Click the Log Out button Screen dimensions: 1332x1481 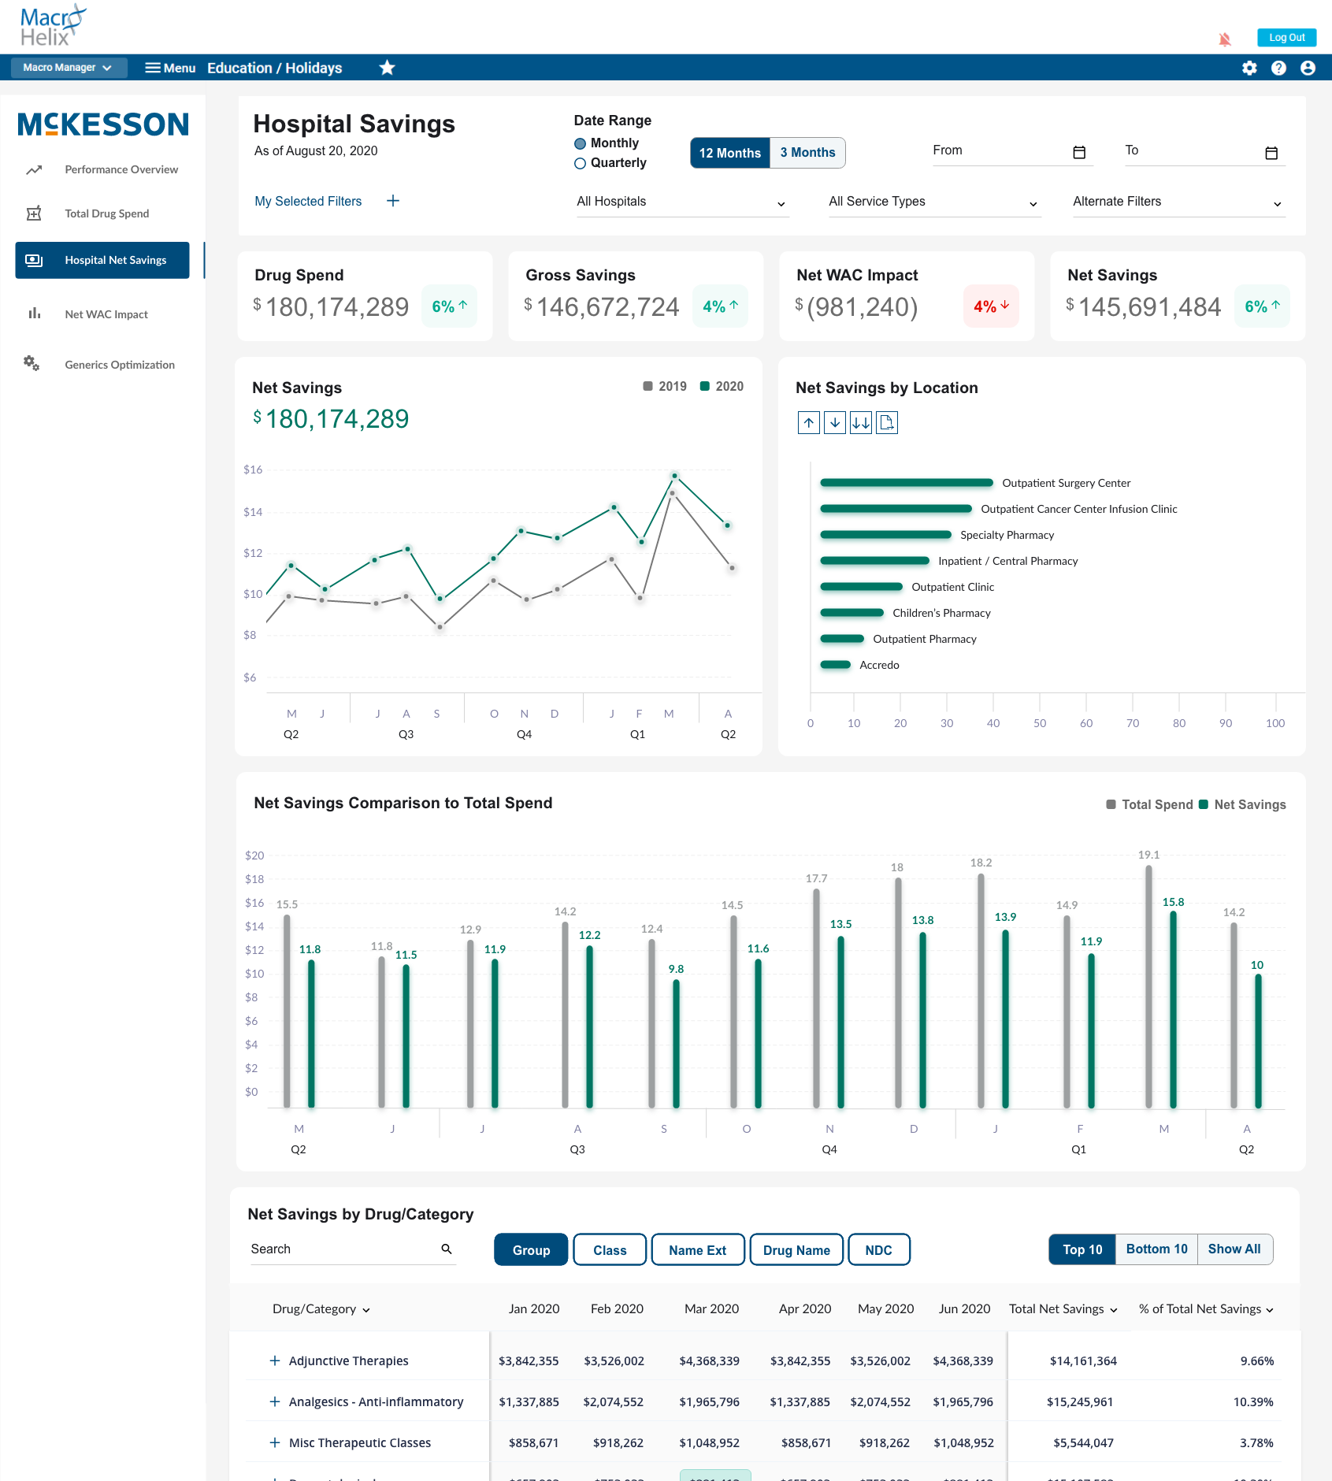click(1286, 38)
